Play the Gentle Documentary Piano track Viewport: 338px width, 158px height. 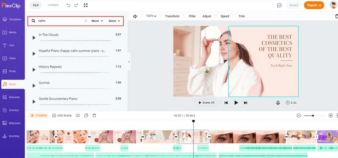point(34,102)
